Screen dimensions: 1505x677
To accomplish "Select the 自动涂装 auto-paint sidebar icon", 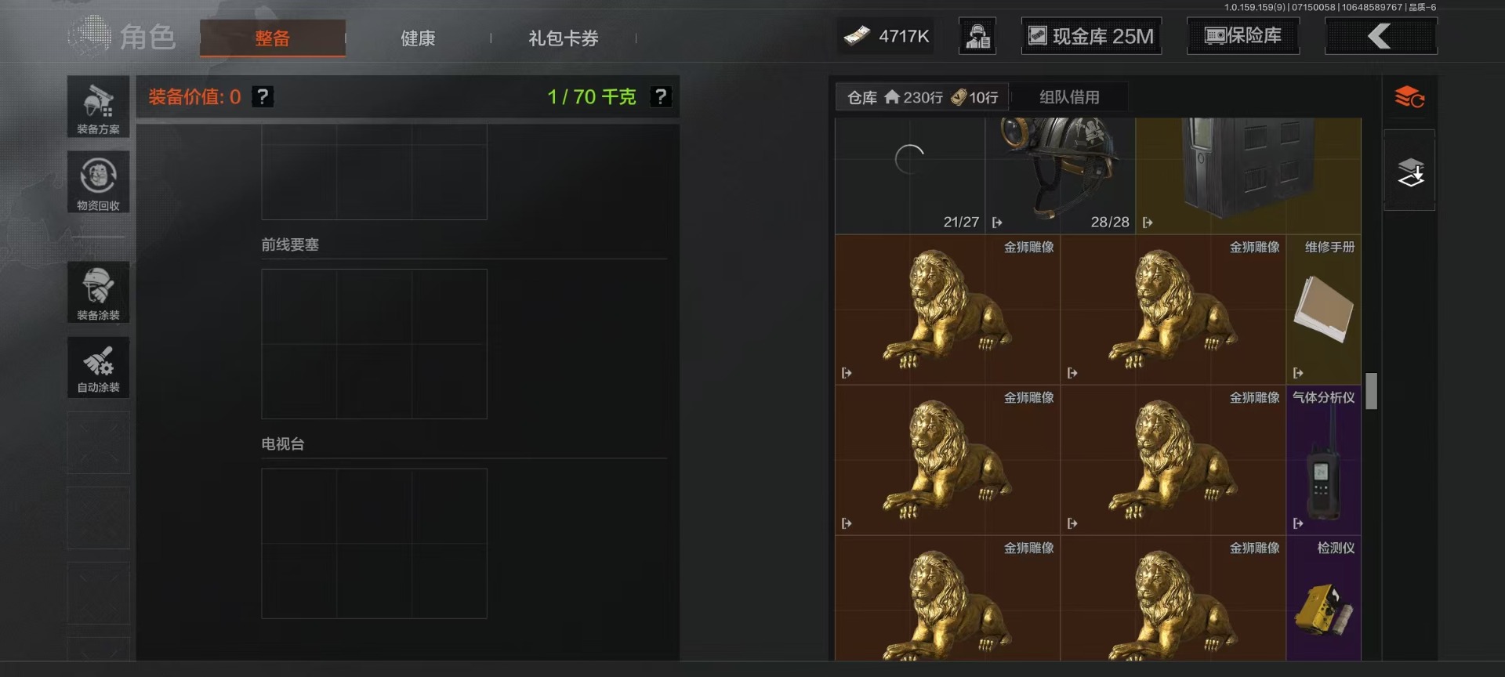I will click(98, 367).
